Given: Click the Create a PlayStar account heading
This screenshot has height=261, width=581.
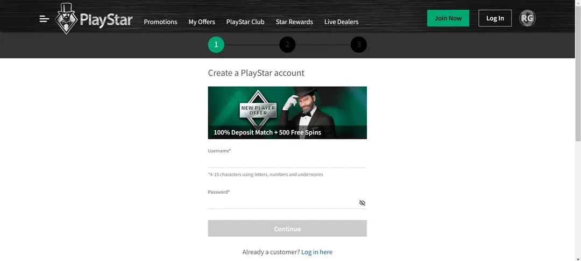Looking at the screenshot, I should (x=256, y=73).
